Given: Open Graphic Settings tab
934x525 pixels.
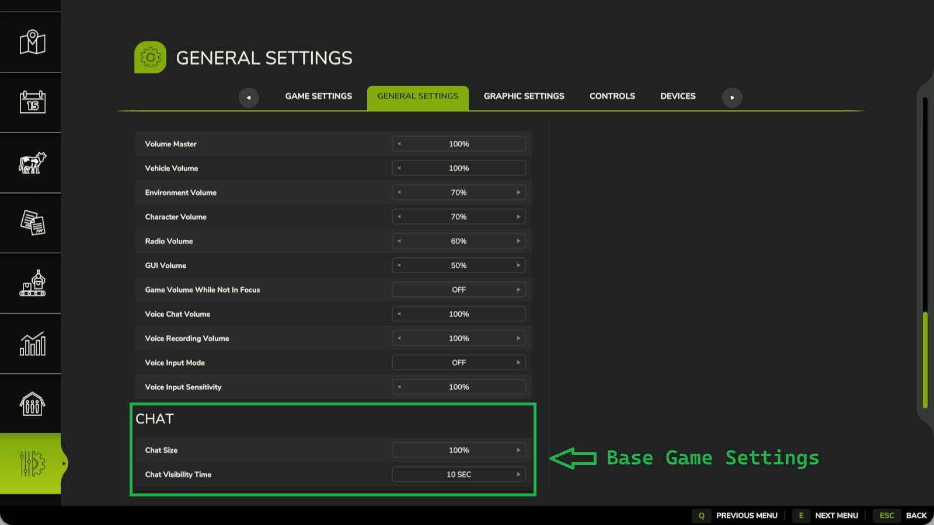Looking at the screenshot, I should (524, 96).
